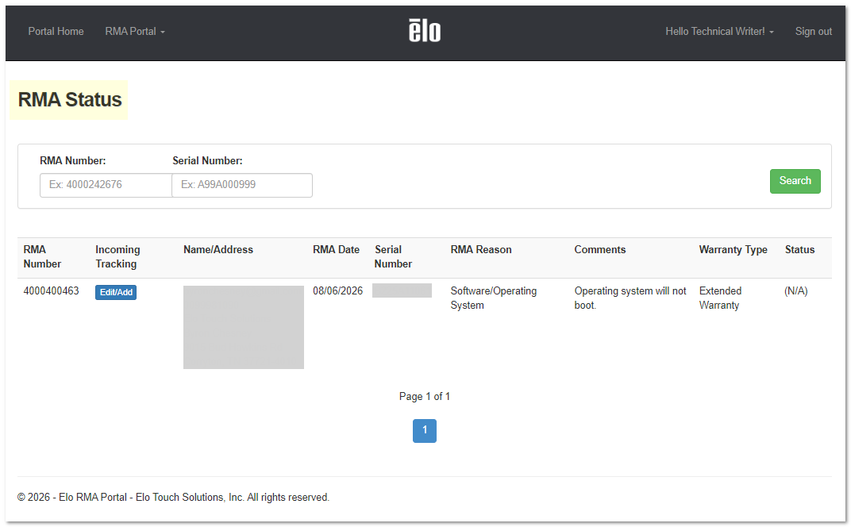This screenshot has height=527, width=851.
Task: Click the Name/Address column header
Action: 218,250
